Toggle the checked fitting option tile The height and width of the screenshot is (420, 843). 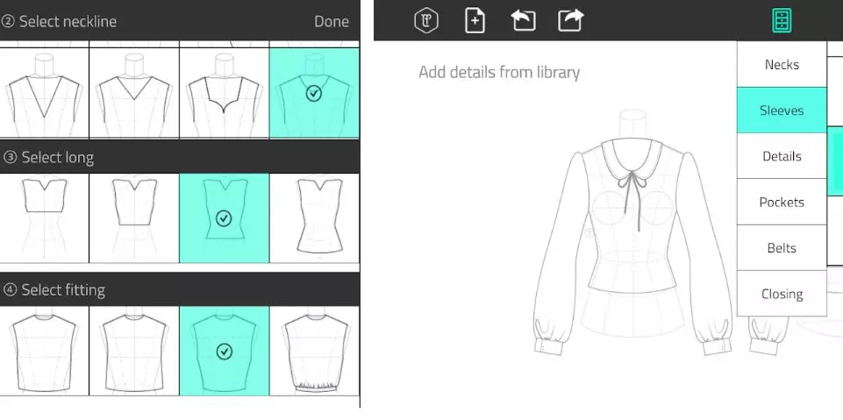[224, 351]
